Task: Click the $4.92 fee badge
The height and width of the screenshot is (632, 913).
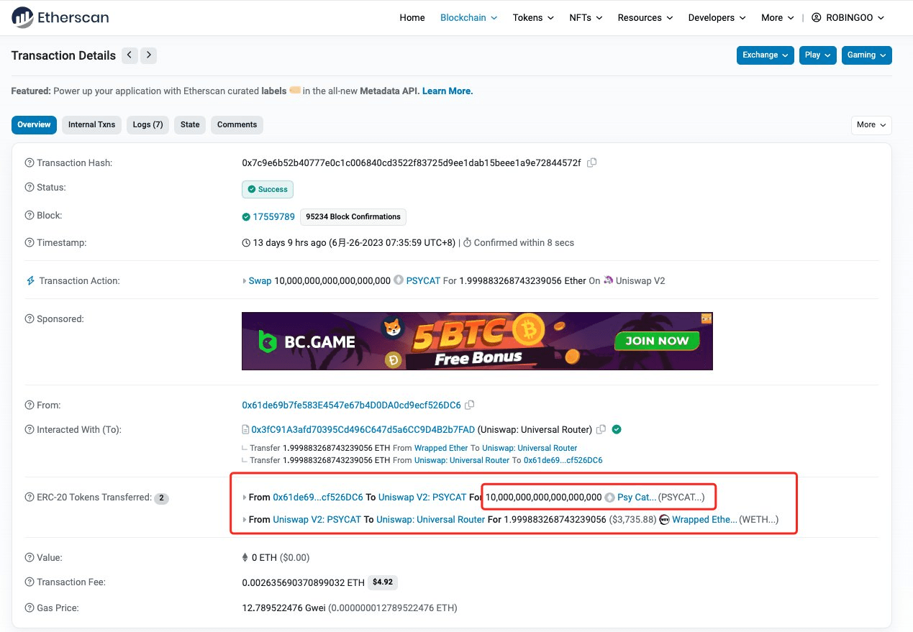Action: pyautogui.click(x=383, y=582)
